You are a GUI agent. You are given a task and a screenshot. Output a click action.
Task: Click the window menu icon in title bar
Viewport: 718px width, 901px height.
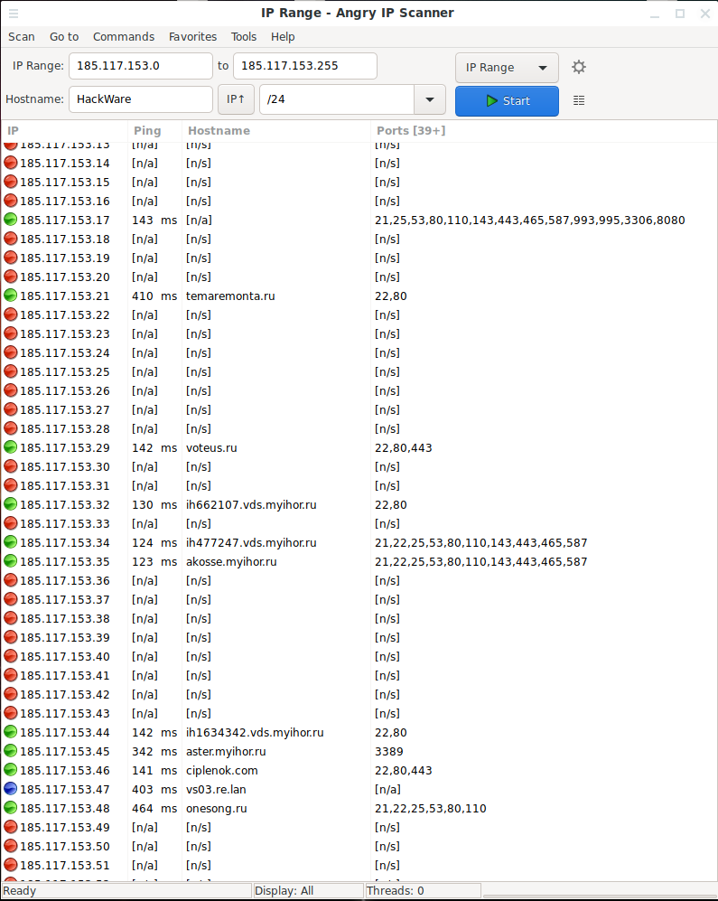click(x=13, y=13)
